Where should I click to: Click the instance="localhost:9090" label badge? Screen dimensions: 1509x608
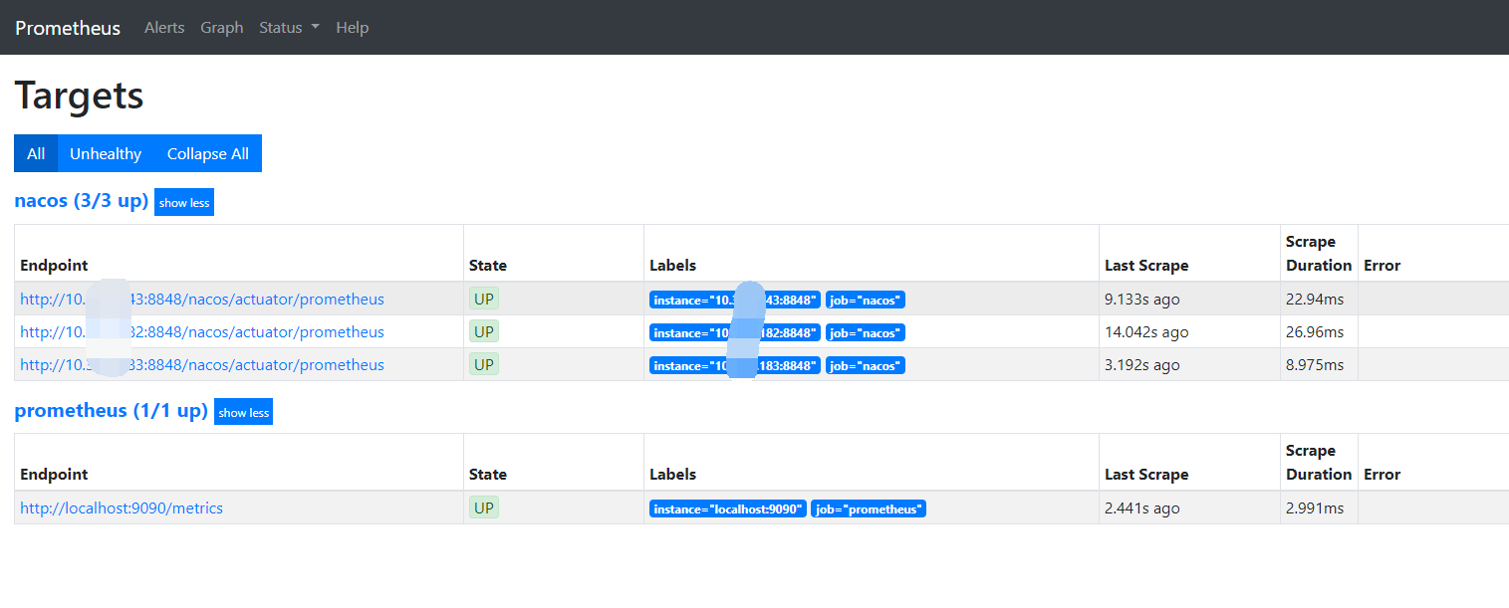727,508
